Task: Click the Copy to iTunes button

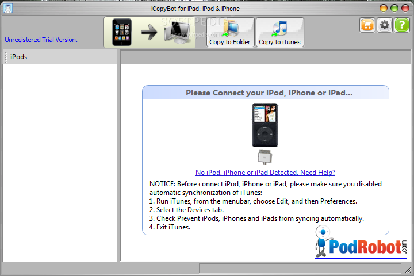Action: [x=280, y=32]
